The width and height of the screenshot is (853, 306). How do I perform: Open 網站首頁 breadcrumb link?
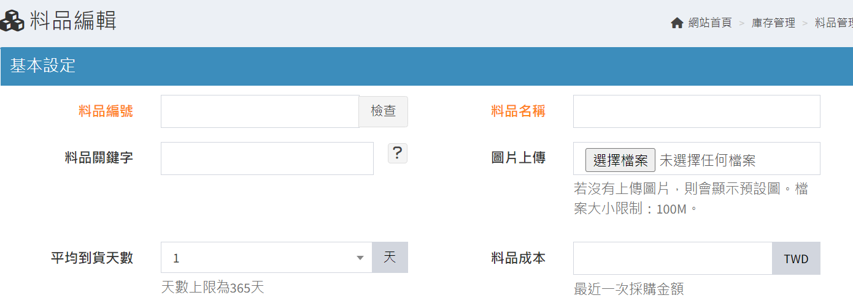[x=710, y=23]
